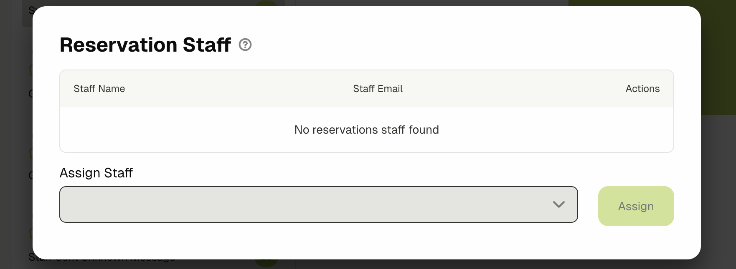The height and width of the screenshot is (269, 736).
Task: Click the "No reservations staff found" message
Action: click(x=366, y=130)
